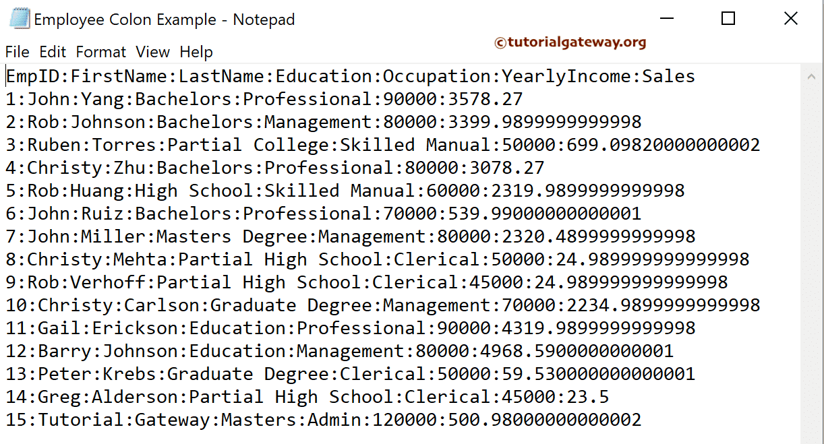Click the scroll up arrow

(811, 77)
